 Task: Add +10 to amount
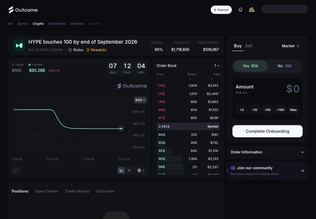[255, 110]
